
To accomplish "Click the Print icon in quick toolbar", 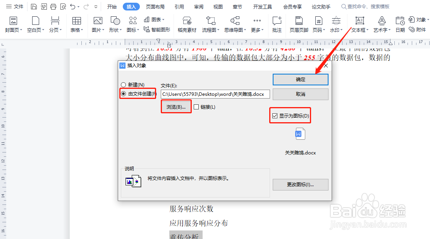I will [53, 7].
